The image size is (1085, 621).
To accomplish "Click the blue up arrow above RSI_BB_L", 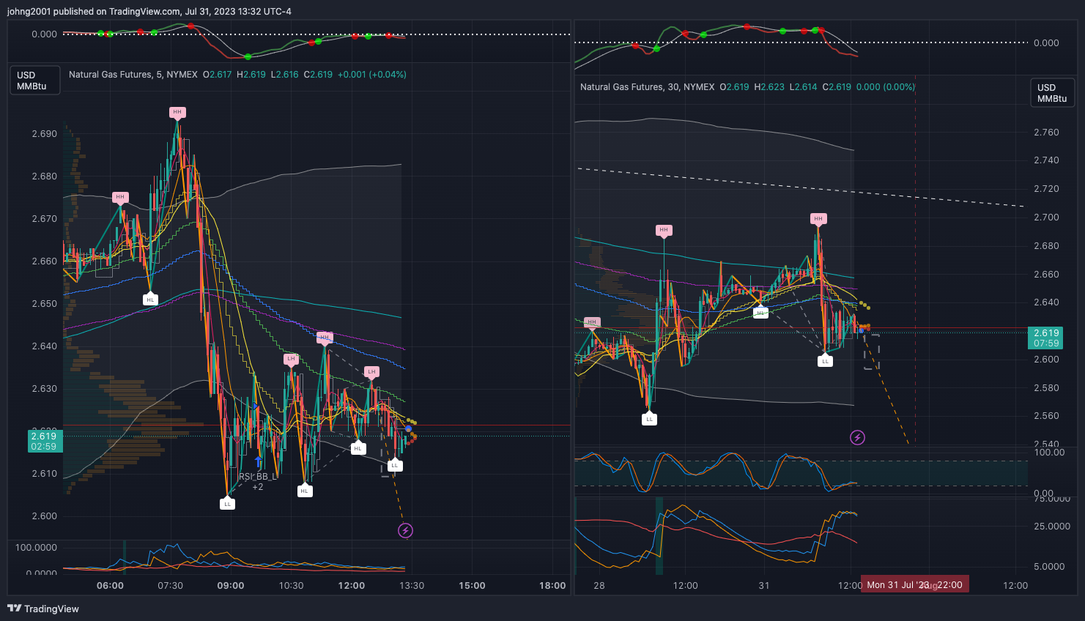I will click(x=258, y=461).
